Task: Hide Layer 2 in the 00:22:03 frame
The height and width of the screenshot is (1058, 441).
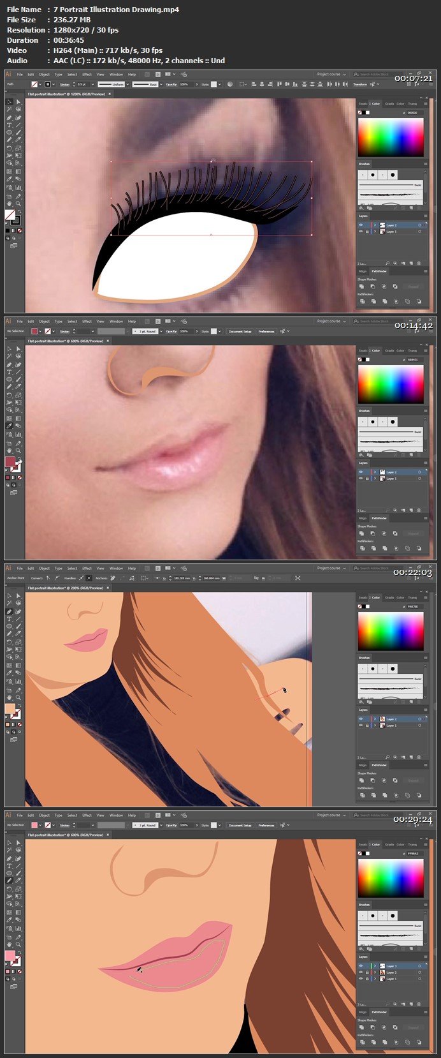Action: point(361,719)
